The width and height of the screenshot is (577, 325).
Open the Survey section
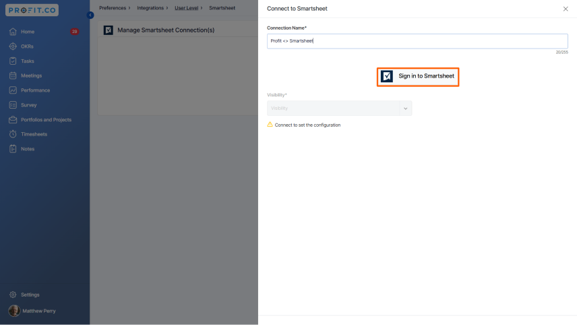29,105
